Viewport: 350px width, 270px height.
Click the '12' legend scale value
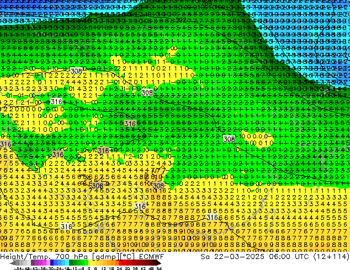(104, 269)
